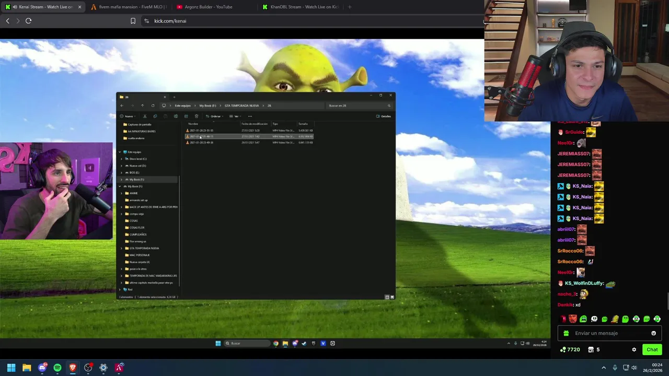669x376 pixels.
Task: Collapse the Este equipo tree node
Action: 120,152
